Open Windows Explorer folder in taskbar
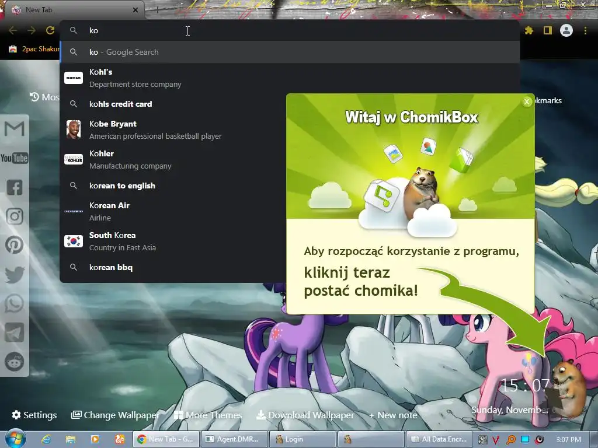Image resolution: width=598 pixels, height=448 pixels. 71,439
